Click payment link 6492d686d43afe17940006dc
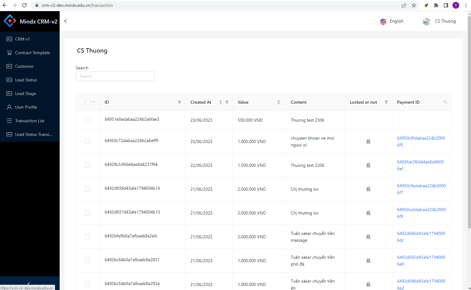This screenshot has width=471, height=290. pyautogui.click(x=421, y=237)
